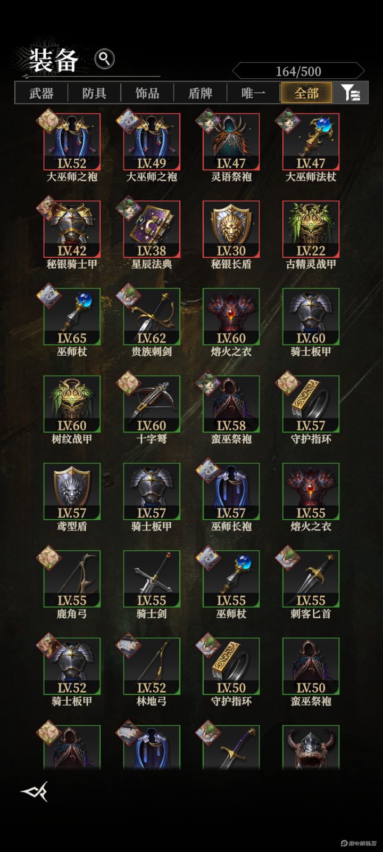Select LV.55 刺客匕首 dagger item
383x852 pixels.
[311, 579]
